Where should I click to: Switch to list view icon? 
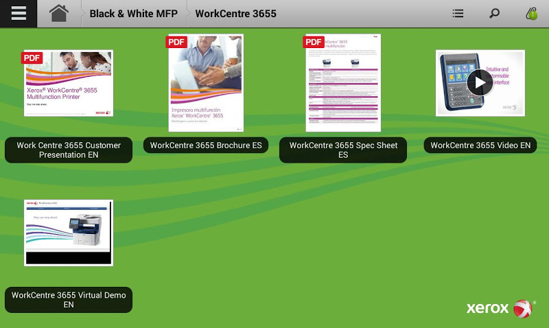tap(458, 13)
